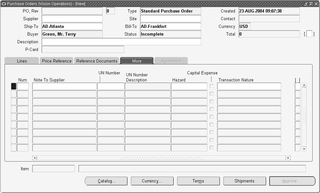Select the Reference Documents tab
Viewport: 320px width, 193px height.
97,61
